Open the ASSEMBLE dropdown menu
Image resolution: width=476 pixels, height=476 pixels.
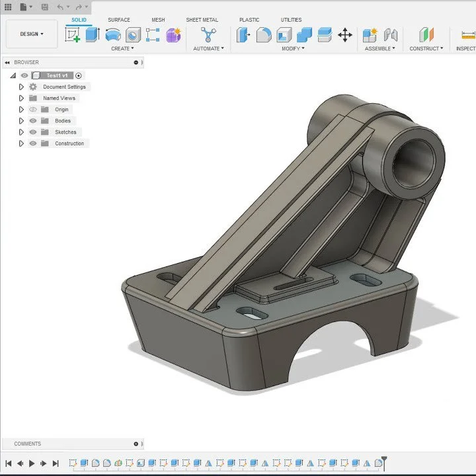379,48
